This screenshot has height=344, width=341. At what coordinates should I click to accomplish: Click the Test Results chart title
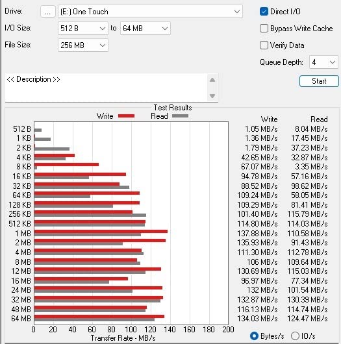pyautogui.click(x=173, y=108)
